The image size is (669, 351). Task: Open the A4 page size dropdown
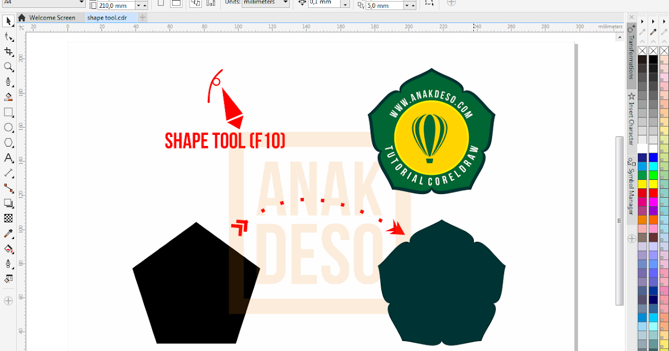[81, 3]
